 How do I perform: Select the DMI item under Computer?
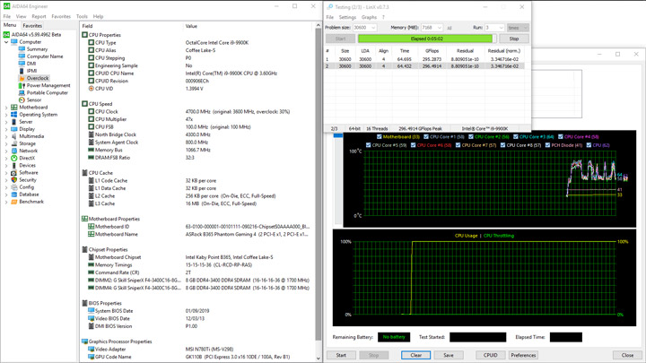click(31, 64)
